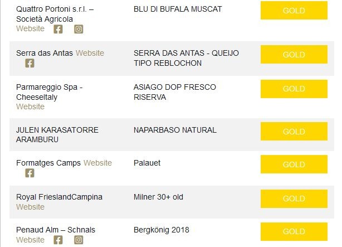Select GOLD badge for Bergkönig 2018
The height and width of the screenshot is (247, 342).
pyautogui.click(x=294, y=231)
